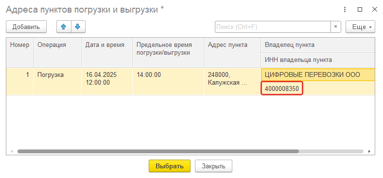Image resolution: width=383 pixels, height=178 pixels.
Task: Open the three-dot window menu
Action: pos(345,10)
